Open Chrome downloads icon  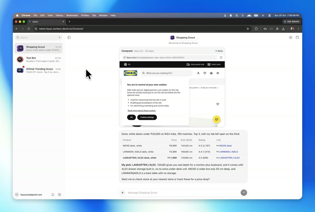pyautogui.click(x=283, y=29)
